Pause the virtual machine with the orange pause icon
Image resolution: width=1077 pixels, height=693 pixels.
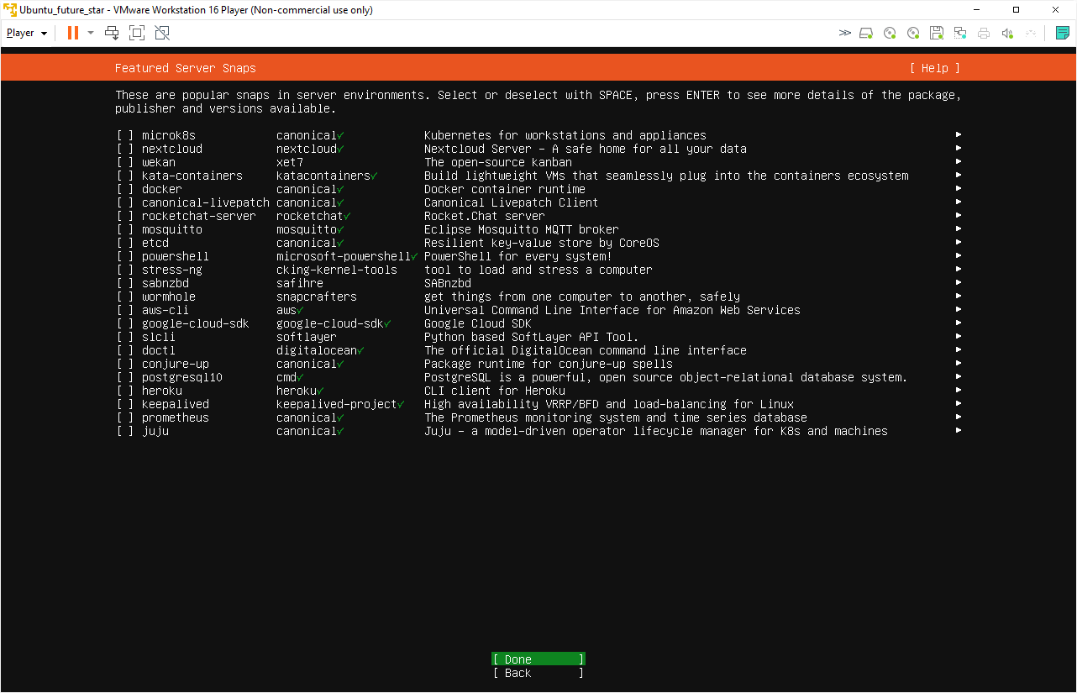pos(73,33)
